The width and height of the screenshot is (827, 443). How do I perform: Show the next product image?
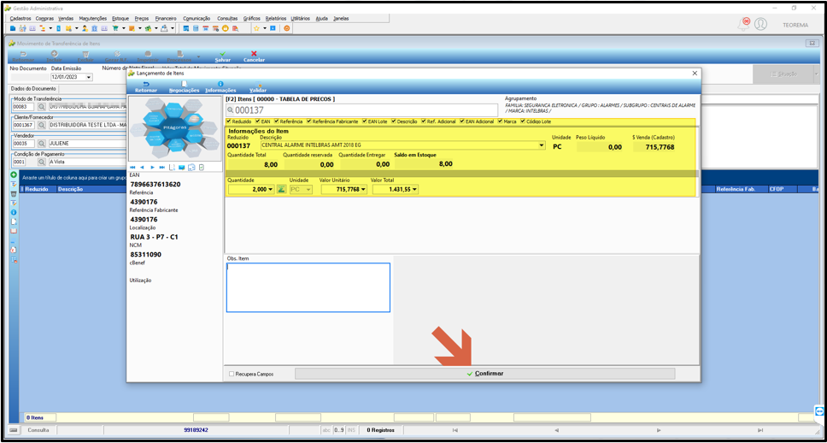[x=152, y=168]
